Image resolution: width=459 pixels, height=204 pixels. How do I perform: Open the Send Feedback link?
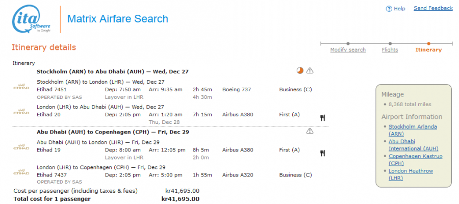click(x=433, y=8)
